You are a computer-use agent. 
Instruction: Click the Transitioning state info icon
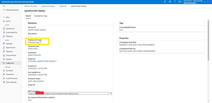click(x=41, y=42)
